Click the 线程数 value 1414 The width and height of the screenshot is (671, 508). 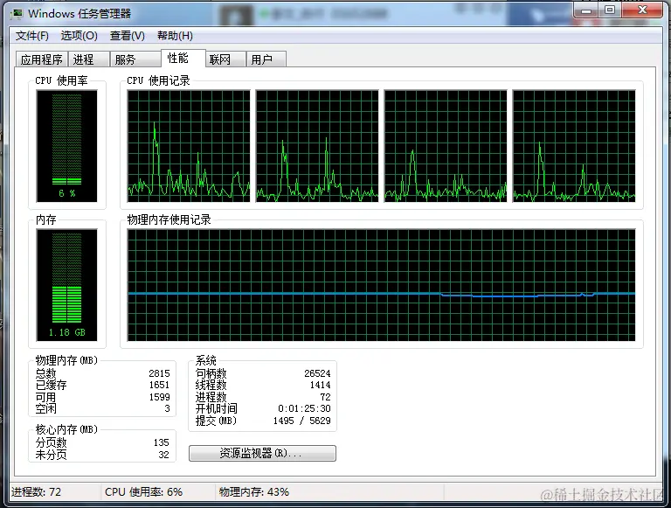click(x=320, y=385)
